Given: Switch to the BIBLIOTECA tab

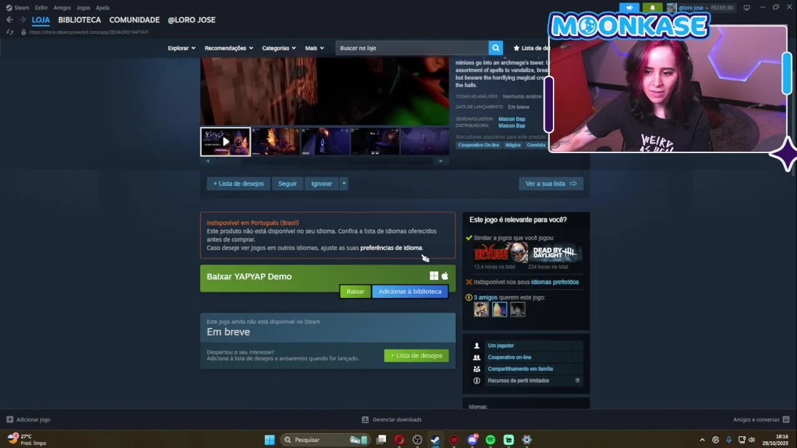Looking at the screenshot, I should (x=79, y=20).
